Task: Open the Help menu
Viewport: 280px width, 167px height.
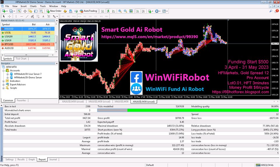Action: coord(64,6)
